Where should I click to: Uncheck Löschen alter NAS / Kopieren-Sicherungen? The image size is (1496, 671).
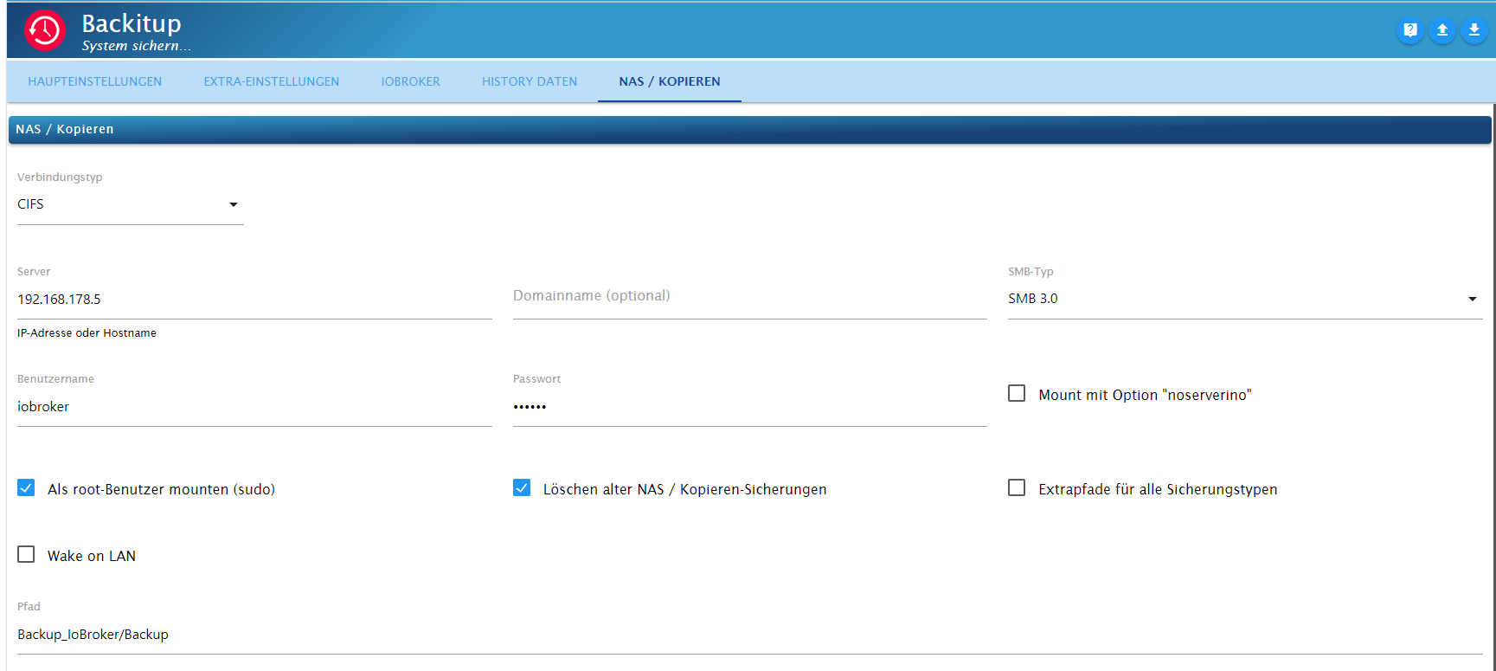522,488
